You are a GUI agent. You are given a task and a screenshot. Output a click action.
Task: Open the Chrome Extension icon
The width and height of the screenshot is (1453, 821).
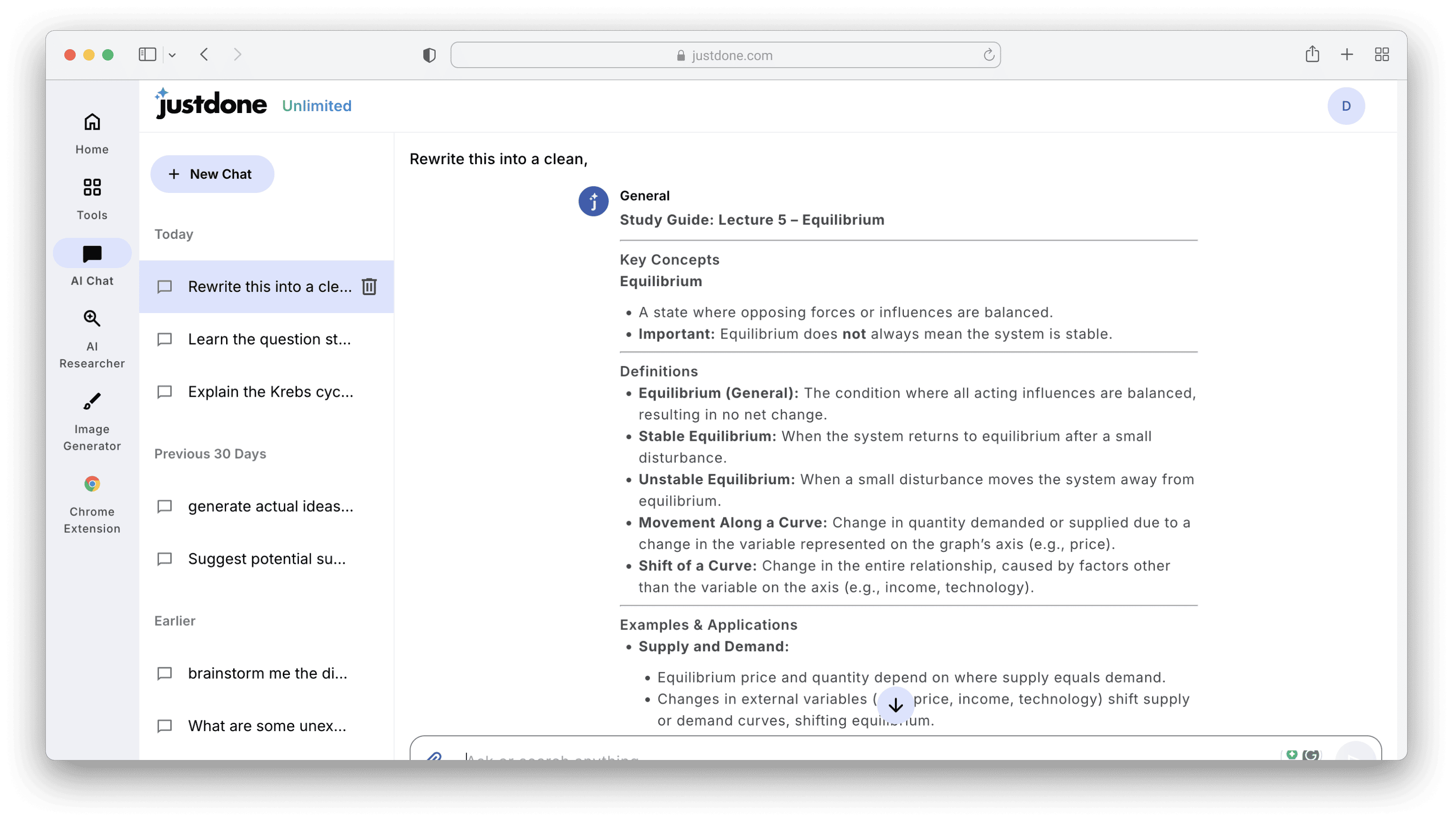[92, 484]
